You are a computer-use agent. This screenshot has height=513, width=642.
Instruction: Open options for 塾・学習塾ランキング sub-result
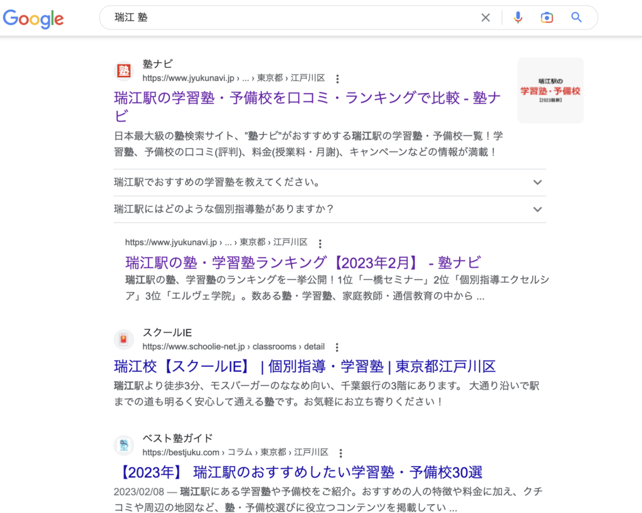pyautogui.click(x=320, y=243)
